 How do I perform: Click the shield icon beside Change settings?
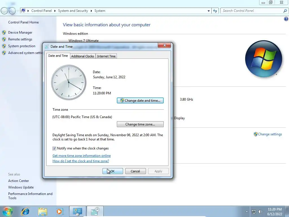click(x=255, y=134)
